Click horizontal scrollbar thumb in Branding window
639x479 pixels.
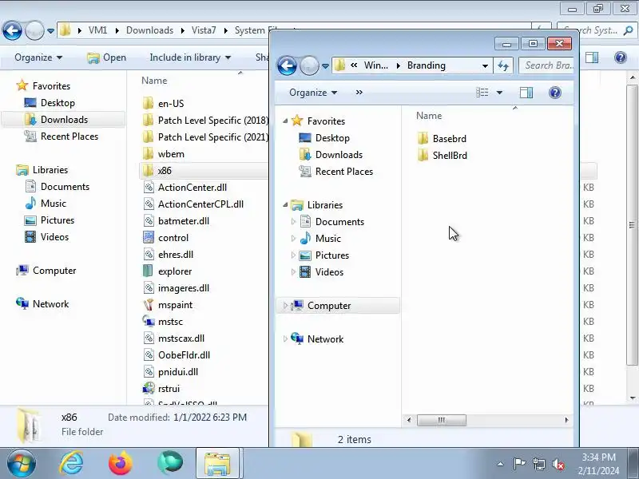click(x=442, y=420)
